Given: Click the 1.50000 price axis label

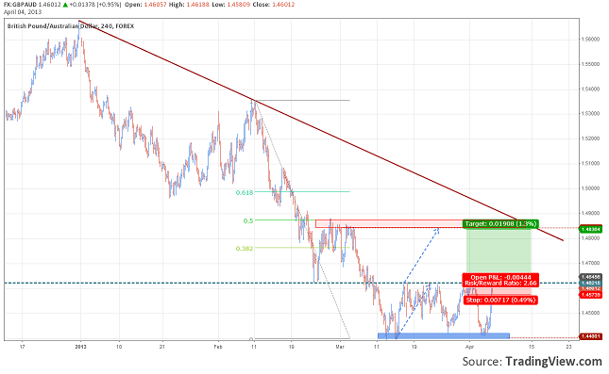Looking at the screenshot, I should (x=591, y=188).
